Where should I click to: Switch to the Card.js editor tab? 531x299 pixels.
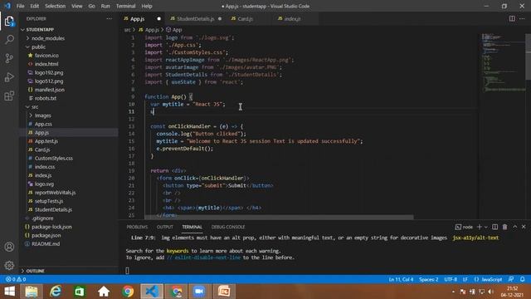[245, 18]
